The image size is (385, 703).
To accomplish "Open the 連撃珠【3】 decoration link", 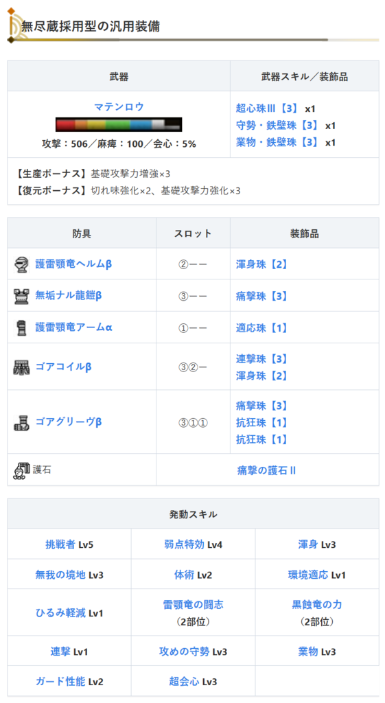I will pyautogui.click(x=261, y=359).
